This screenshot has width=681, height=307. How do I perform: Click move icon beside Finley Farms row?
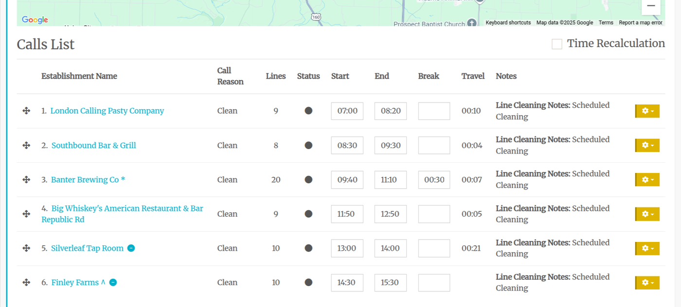26,282
